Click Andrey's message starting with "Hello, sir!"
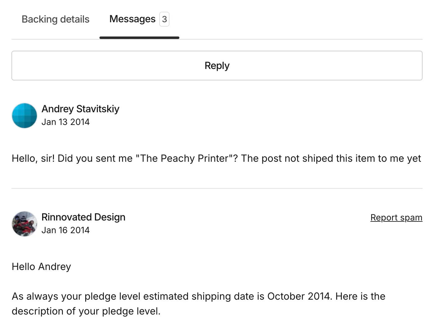443x334 pixels. [216, 158]
